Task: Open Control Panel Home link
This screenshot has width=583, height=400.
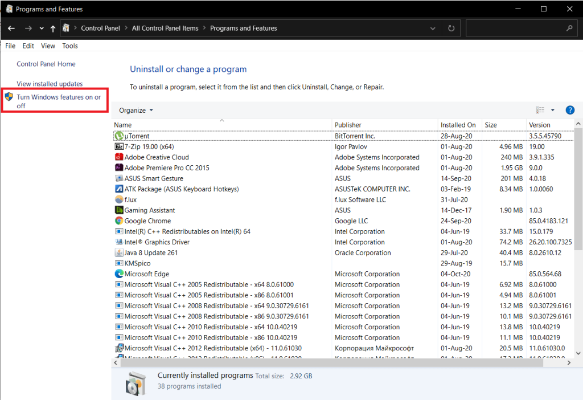Action: coord(46,64)
